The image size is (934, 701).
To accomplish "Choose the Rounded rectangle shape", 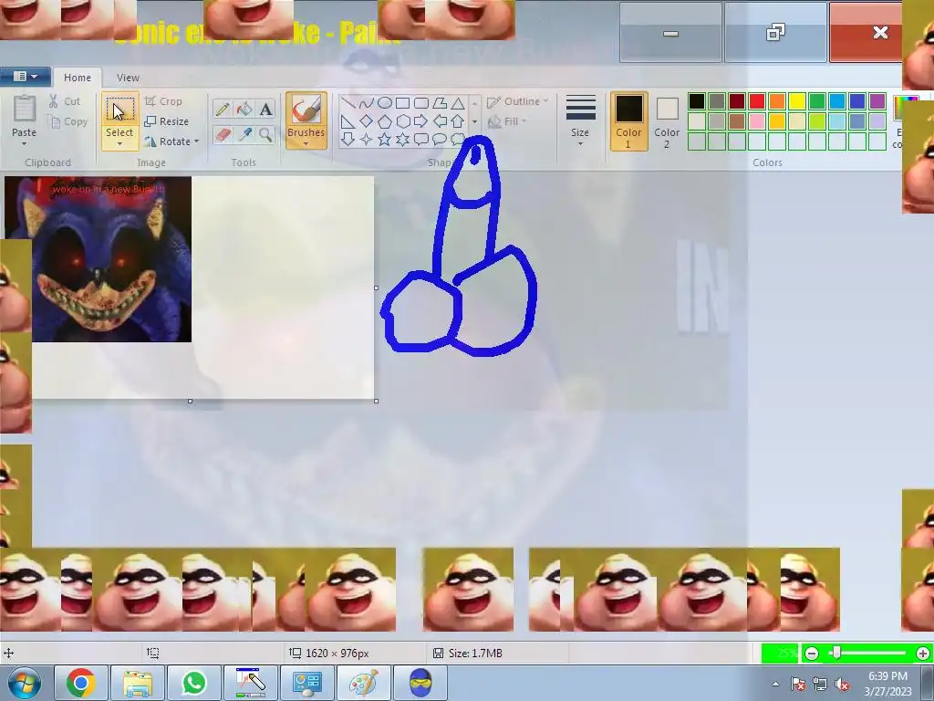I will tap(421, 103).
